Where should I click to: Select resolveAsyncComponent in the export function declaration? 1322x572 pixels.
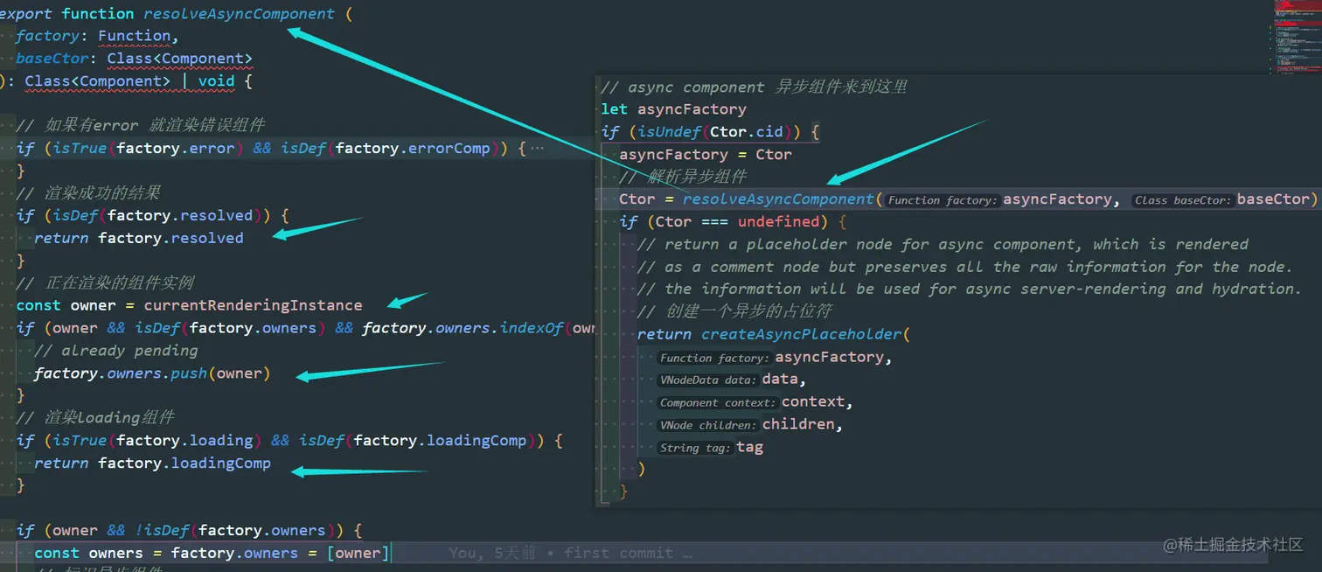(x=239, y=14)
